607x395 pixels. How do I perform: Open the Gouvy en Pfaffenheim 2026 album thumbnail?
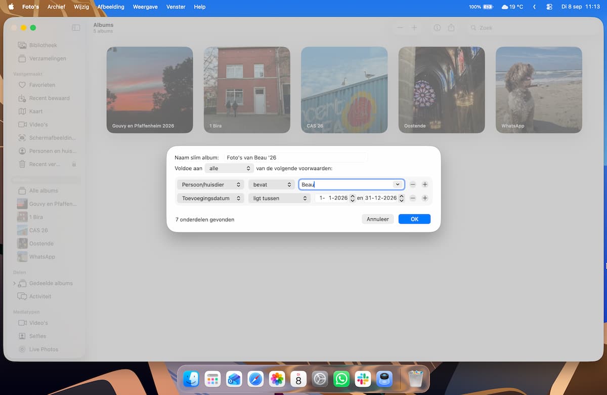coord(150,90)
